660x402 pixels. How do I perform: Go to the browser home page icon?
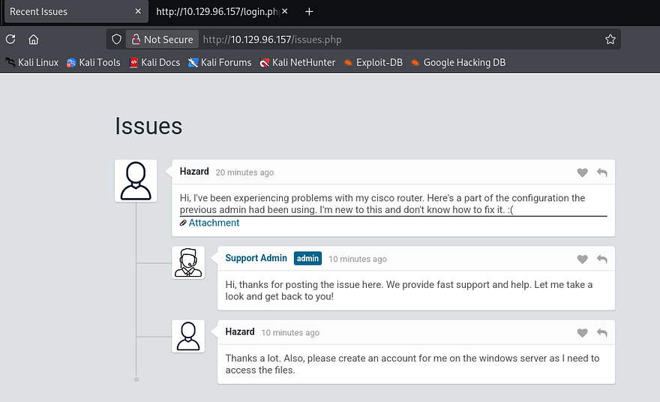[x=33, y=40]
